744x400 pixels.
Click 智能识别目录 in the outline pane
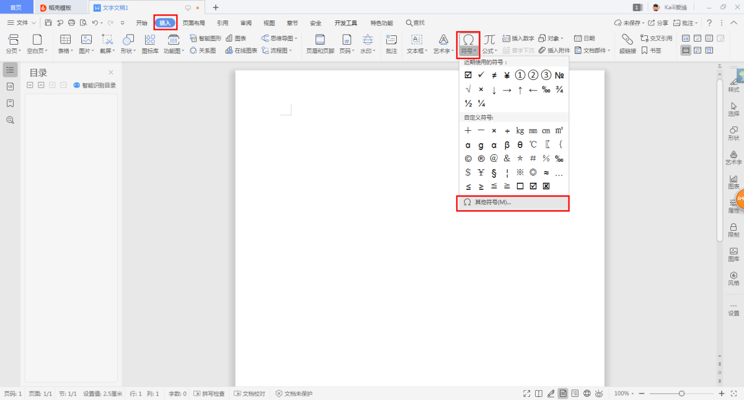tap(95, 86)
